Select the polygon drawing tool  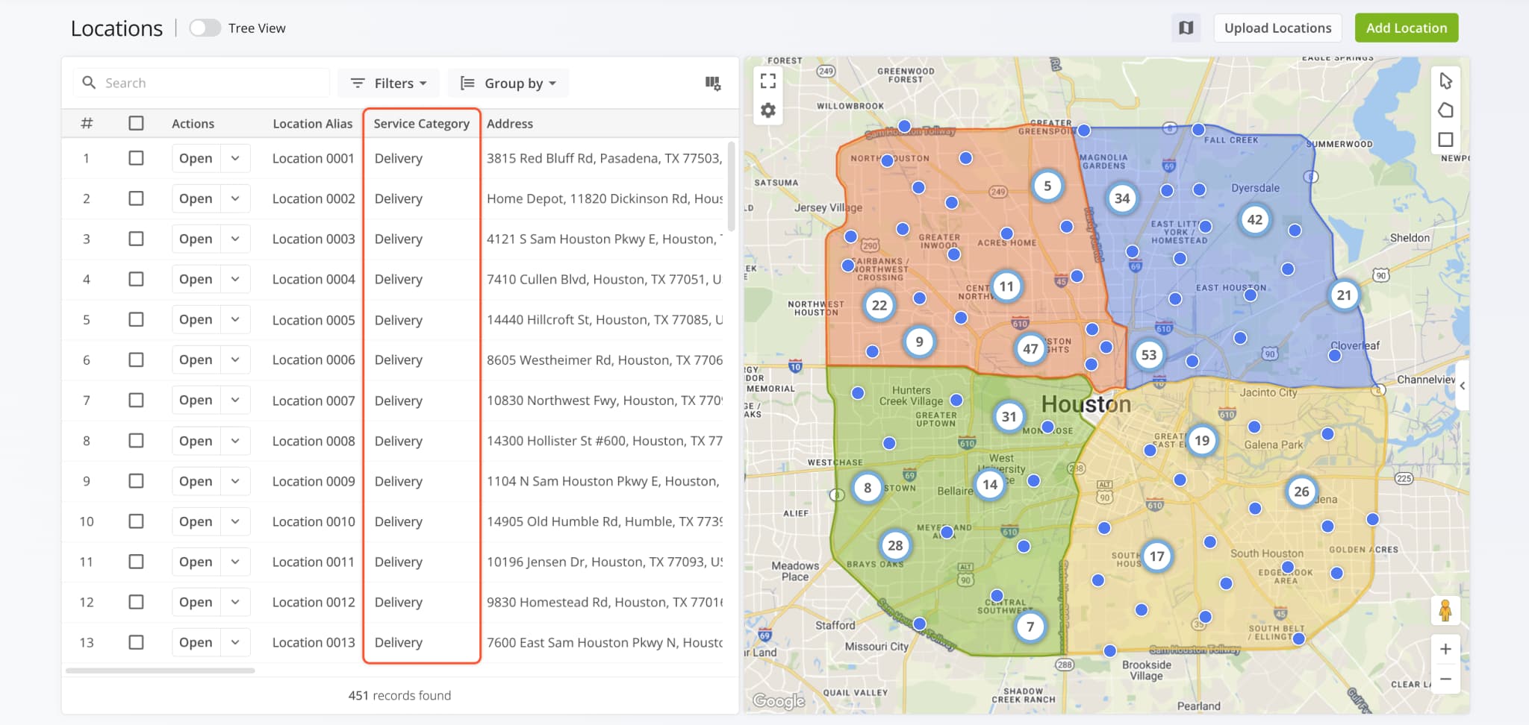coord(1445,110)
